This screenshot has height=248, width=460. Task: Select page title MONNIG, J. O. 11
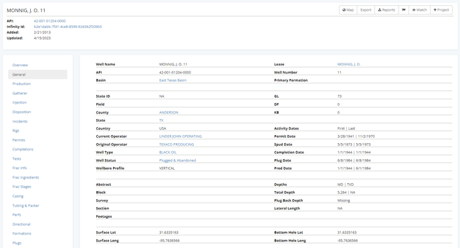(26, 11)
